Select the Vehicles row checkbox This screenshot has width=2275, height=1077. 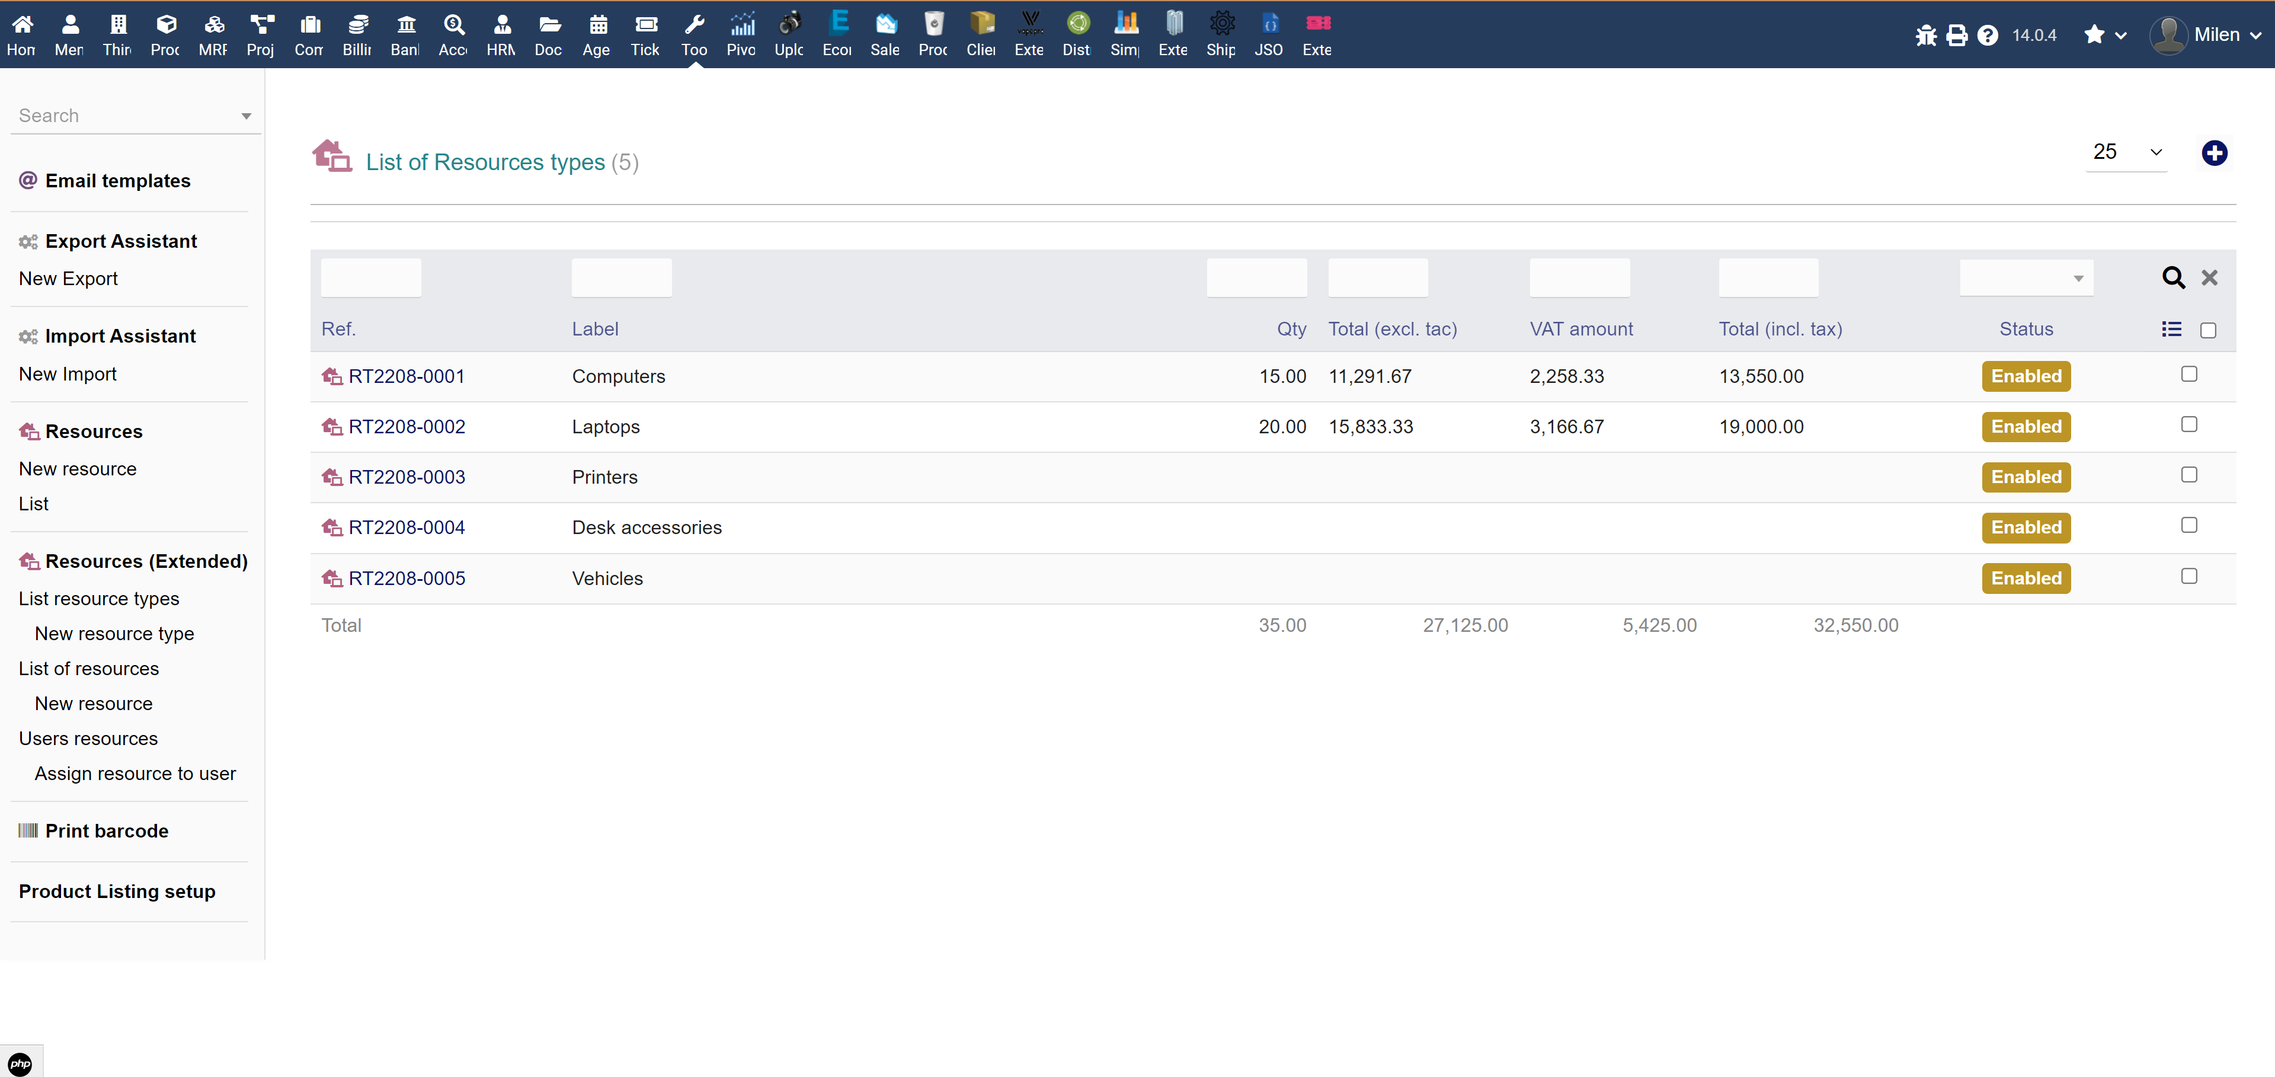pos(2188,576)
